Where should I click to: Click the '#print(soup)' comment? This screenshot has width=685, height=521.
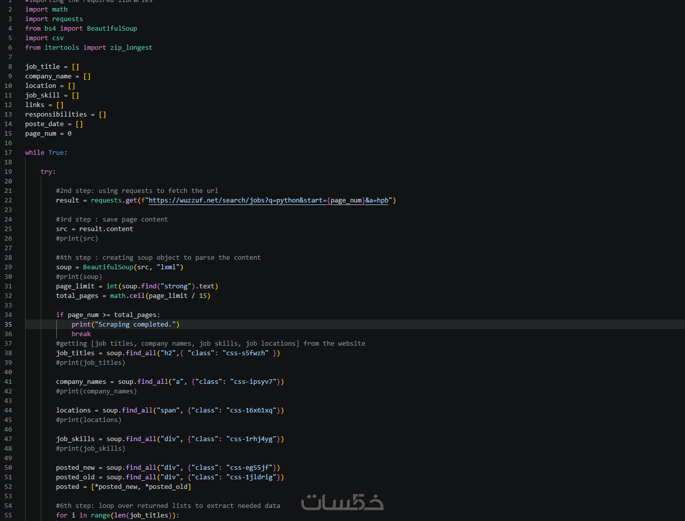[x=79, y=277]
